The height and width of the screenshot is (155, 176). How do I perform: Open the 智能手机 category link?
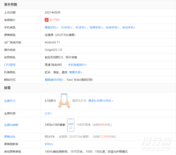point(51,28)
